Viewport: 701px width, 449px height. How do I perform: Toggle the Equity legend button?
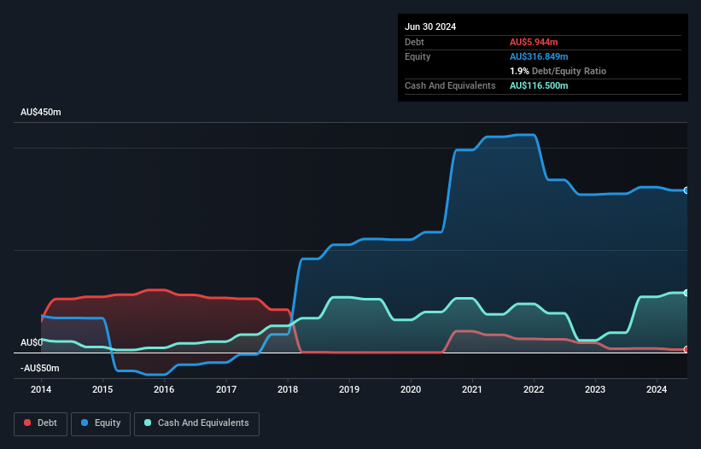click(x=101, y=423)
